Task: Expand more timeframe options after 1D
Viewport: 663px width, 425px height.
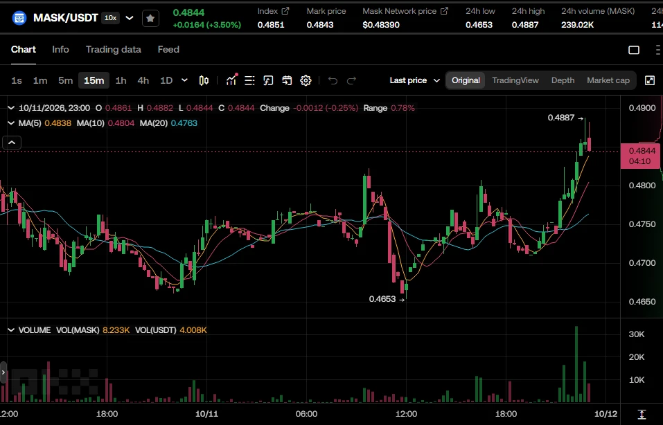Action: tap(184, 80)
